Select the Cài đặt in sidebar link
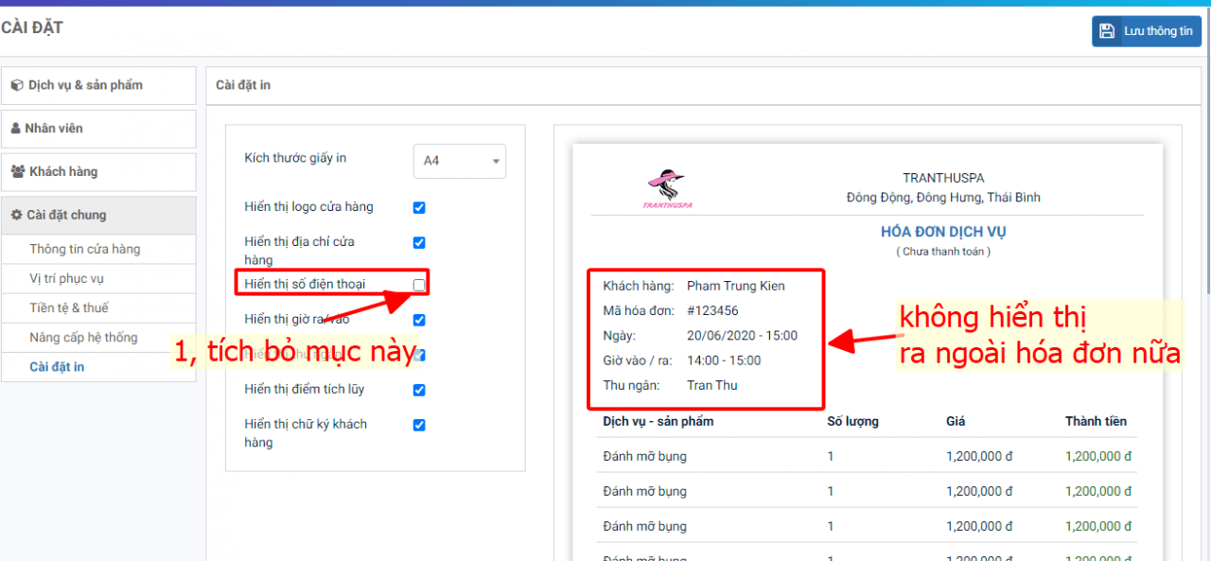The image size is (1211, 561). (x=57, y=366)
